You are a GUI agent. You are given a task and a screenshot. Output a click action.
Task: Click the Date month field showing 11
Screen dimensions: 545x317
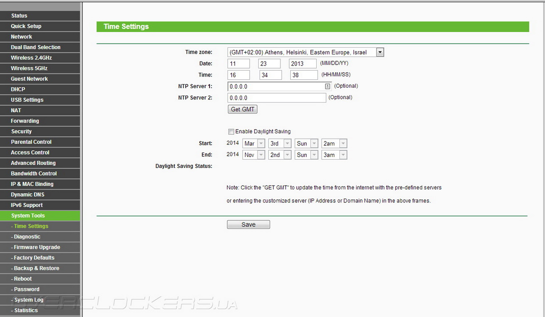238,64
